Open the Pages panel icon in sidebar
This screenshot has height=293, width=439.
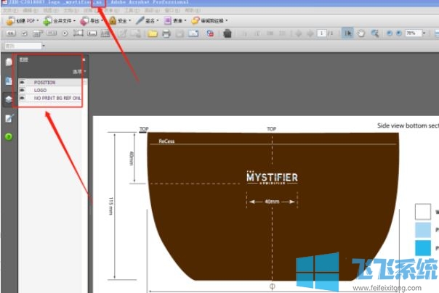click(x=9, y=63)
